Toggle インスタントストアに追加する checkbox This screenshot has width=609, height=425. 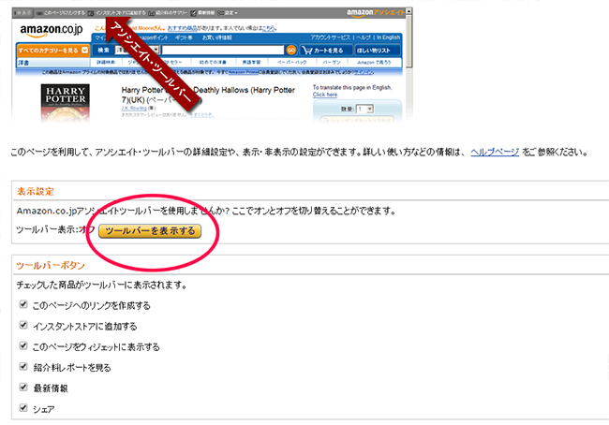point(23,325)
